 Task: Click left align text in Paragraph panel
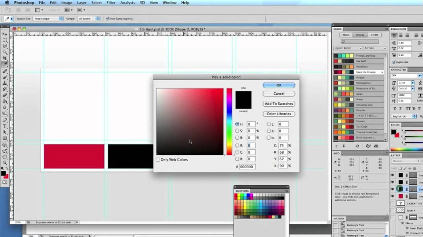394,36
